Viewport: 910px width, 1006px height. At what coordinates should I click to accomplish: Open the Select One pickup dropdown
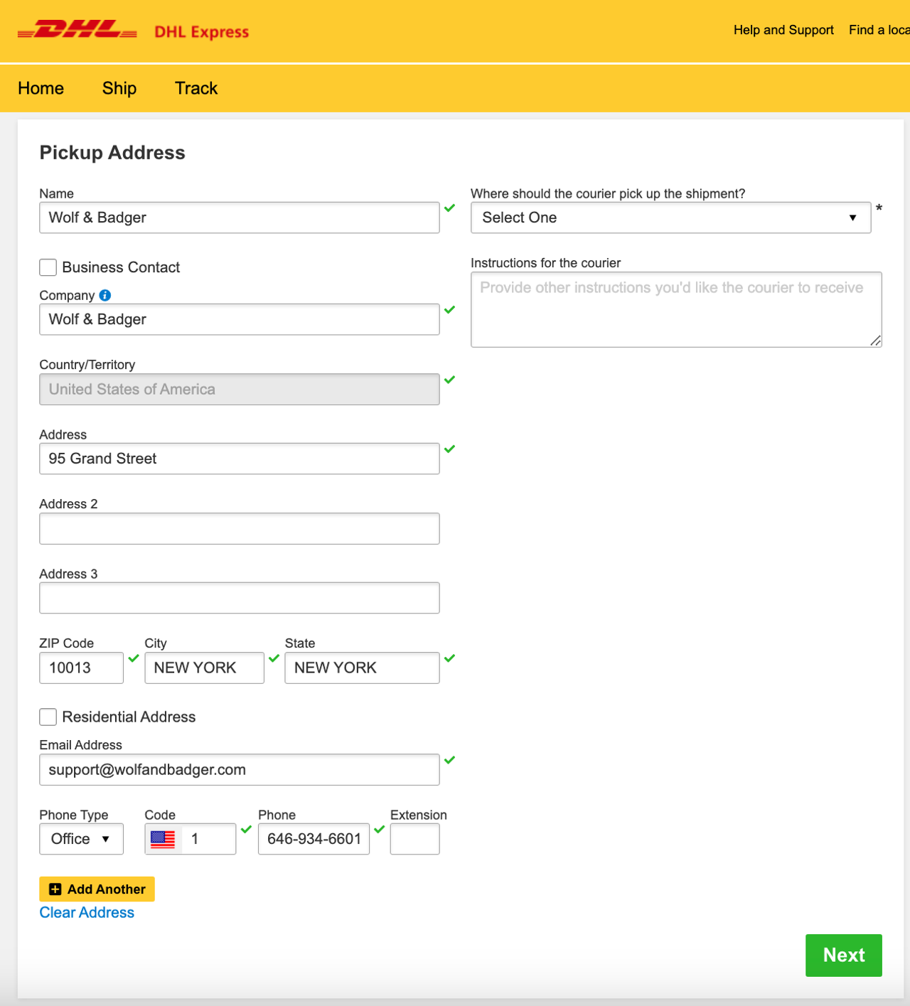tap(670, 218)
